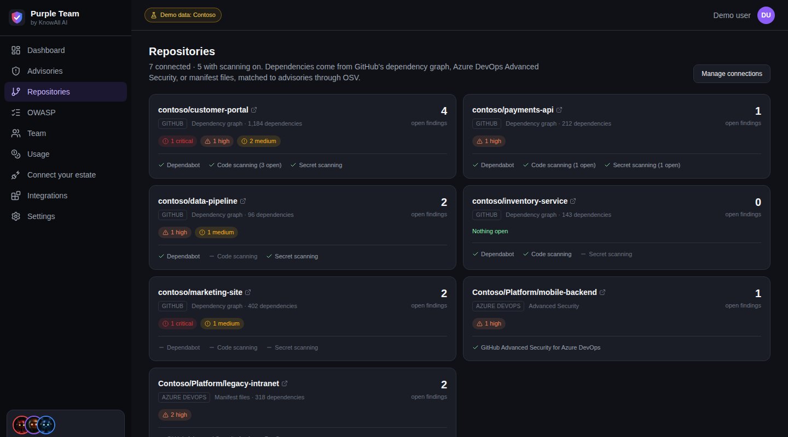This screenshot has height=437, width=788.
Task: Click the OWASP checklist icon
Action: [x=16, y=113]
